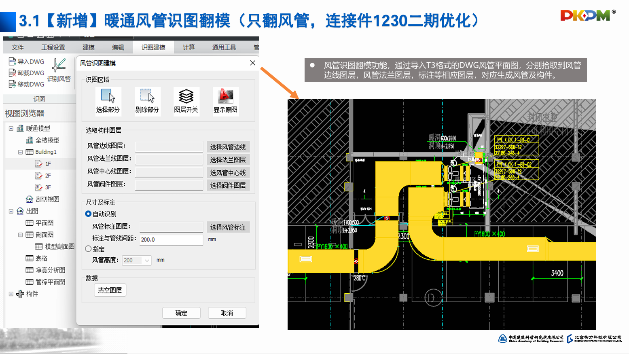The width and height of the screenshot is (629, 354).
Task: Switch to the 建模 tab
Action: coord(89,47)
